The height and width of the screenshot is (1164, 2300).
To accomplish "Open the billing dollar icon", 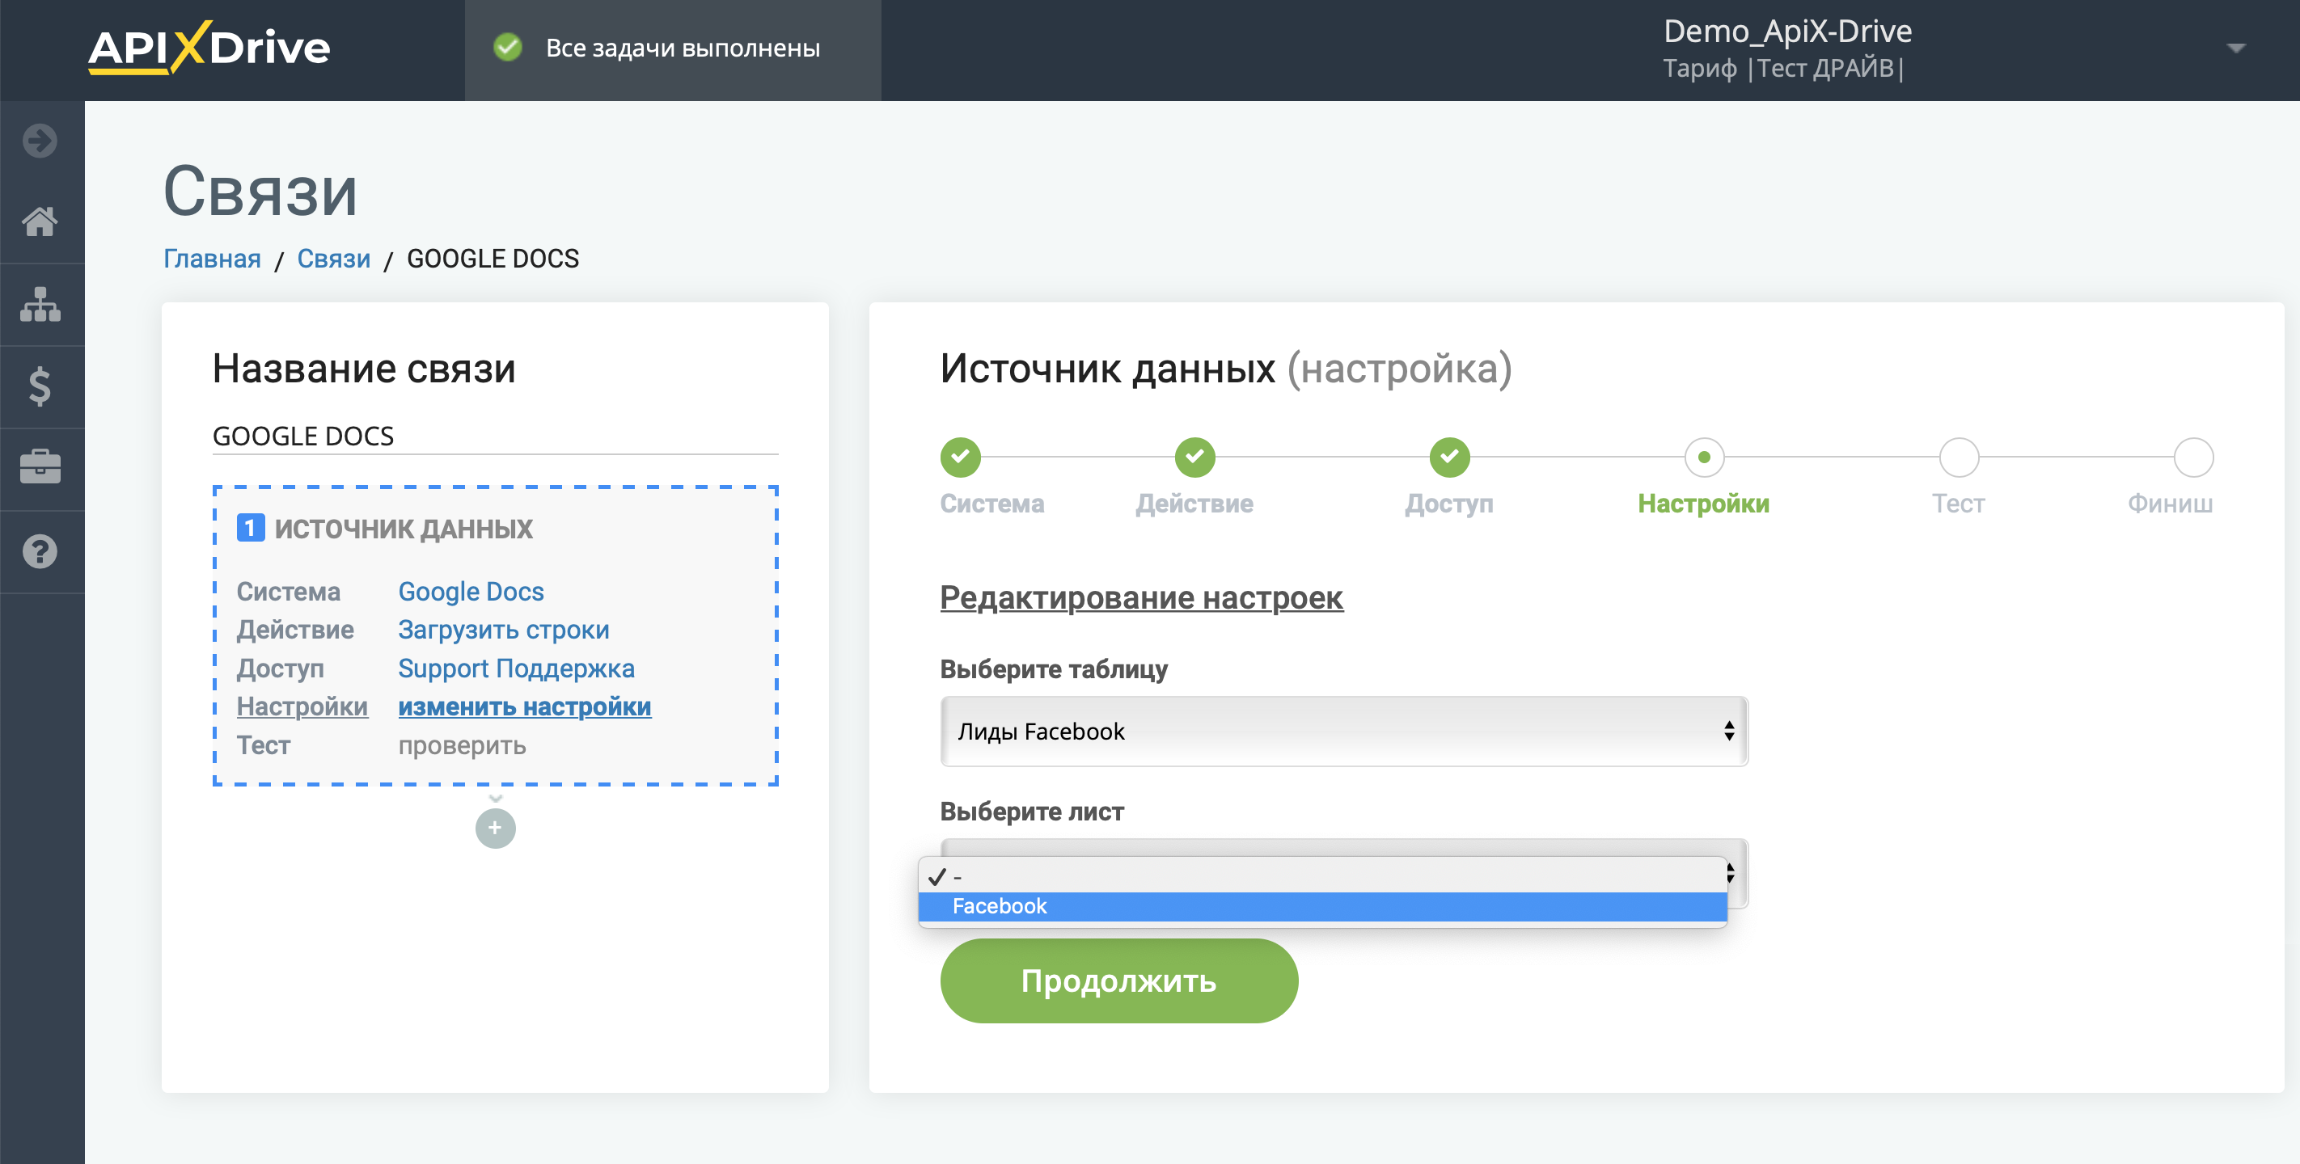I will [x=40, y=386].
